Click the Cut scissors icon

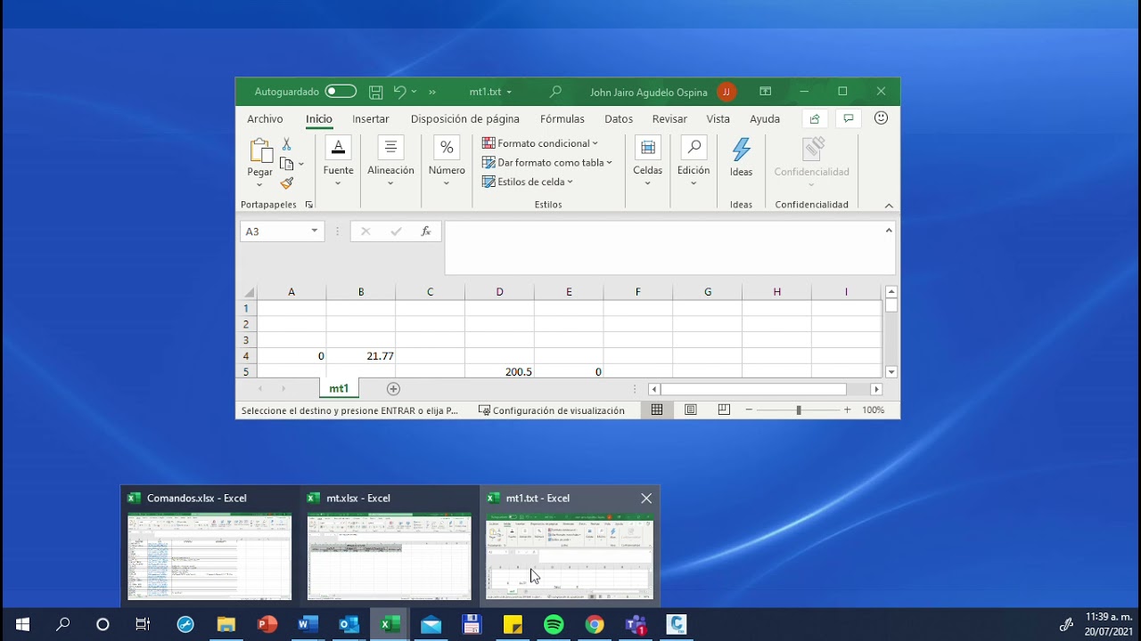(x=286, y=144)
